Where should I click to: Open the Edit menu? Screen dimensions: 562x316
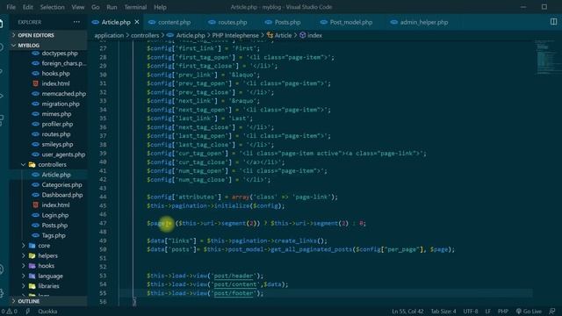pos(27,7)
